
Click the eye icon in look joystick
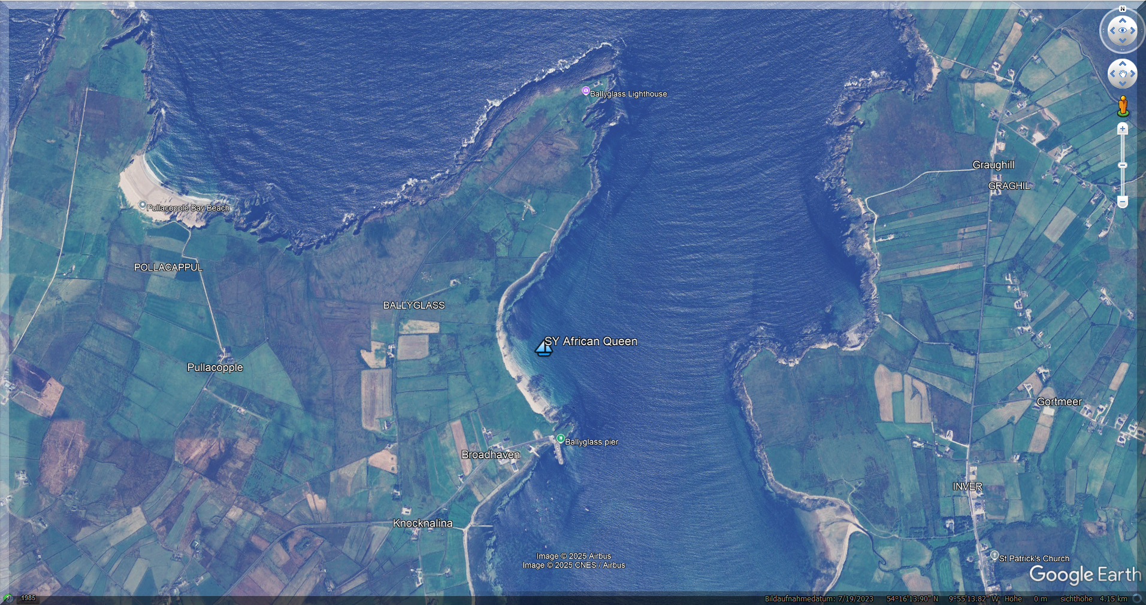[x=1122, y=31]
